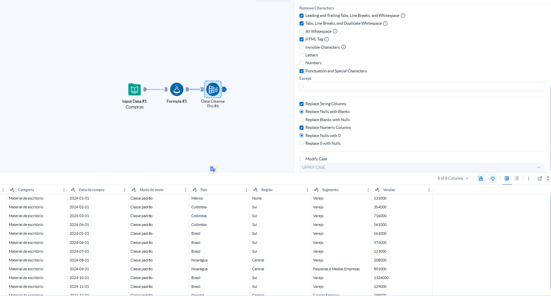Uncheck the HTML Tag checkbox
The height and width of the screenshot is (296, 551).
pos(302,39)
